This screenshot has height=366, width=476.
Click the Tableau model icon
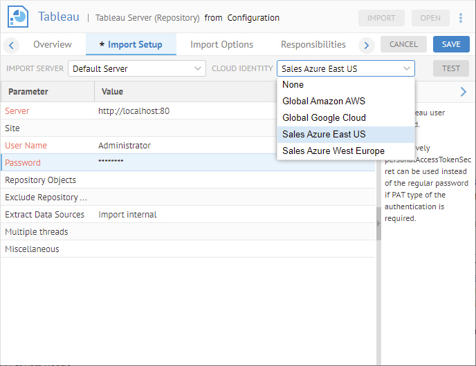18,17
